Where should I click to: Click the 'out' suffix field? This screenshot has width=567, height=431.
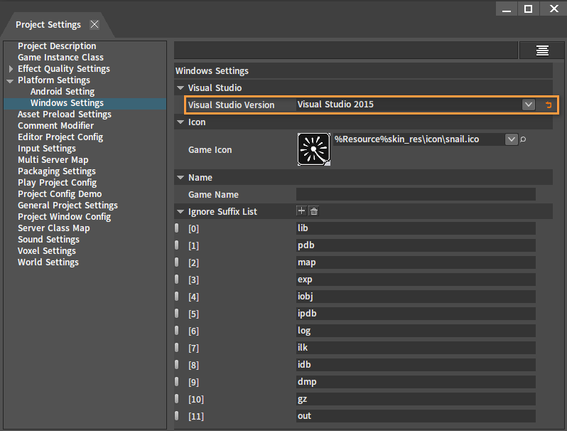(416, 416)
